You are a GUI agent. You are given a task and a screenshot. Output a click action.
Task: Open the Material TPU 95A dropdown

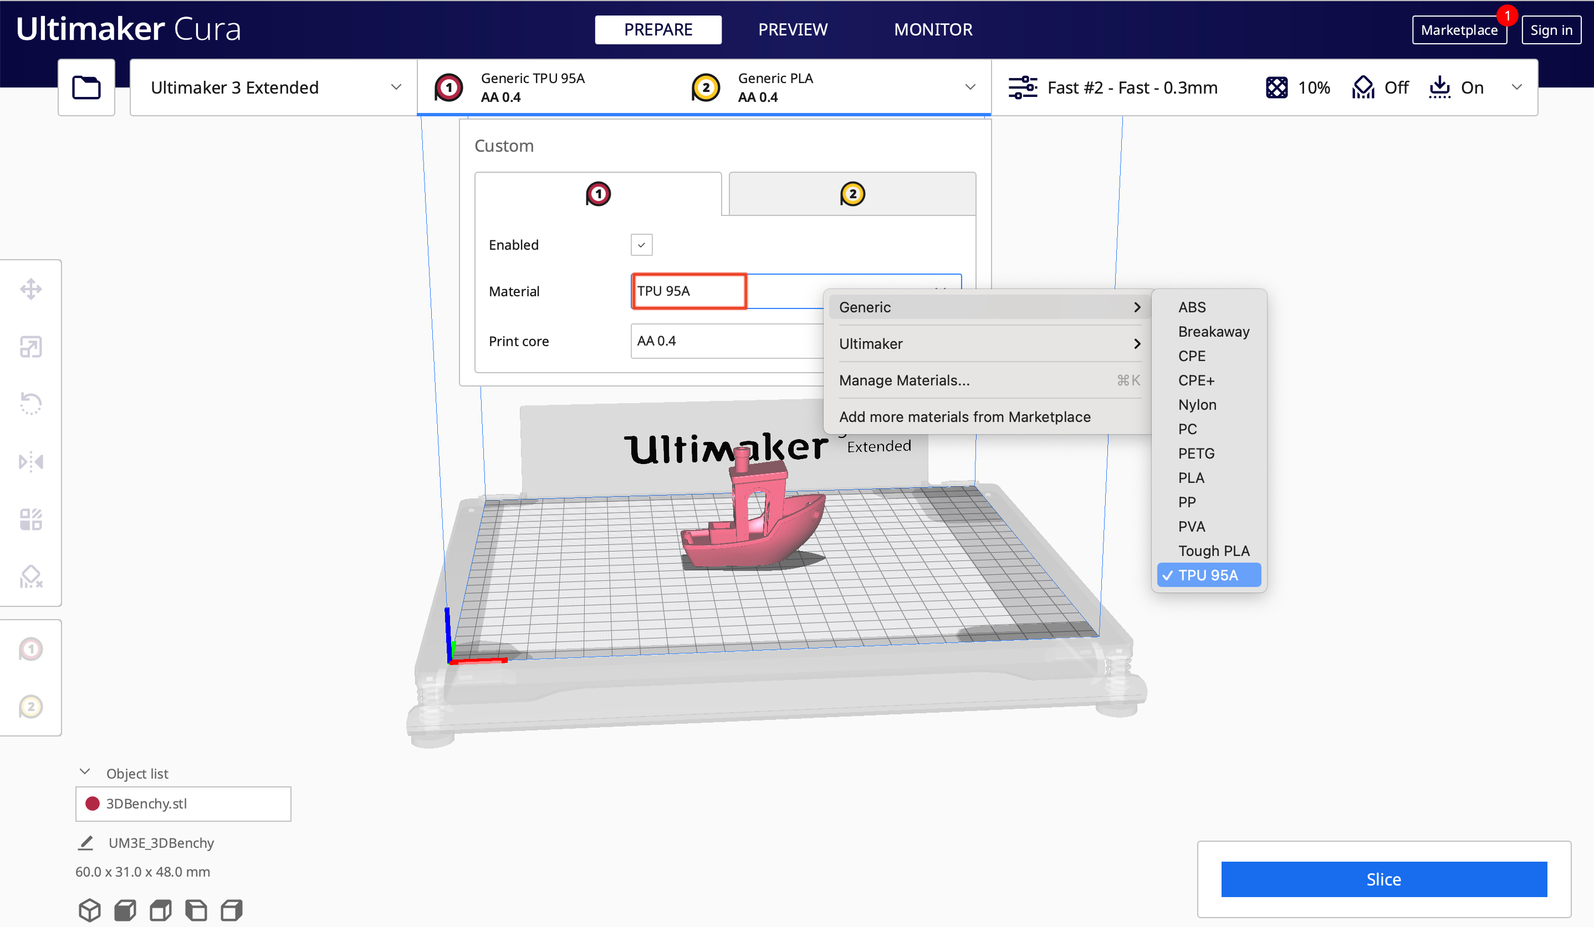(796, 291)
